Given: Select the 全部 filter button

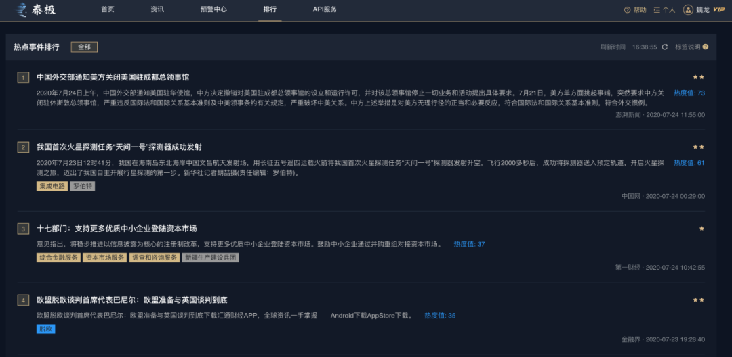Looking at the screenshot, I should [84, 47].
